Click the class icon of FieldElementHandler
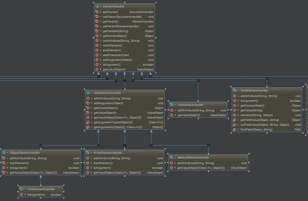 [x=235, y=91]
